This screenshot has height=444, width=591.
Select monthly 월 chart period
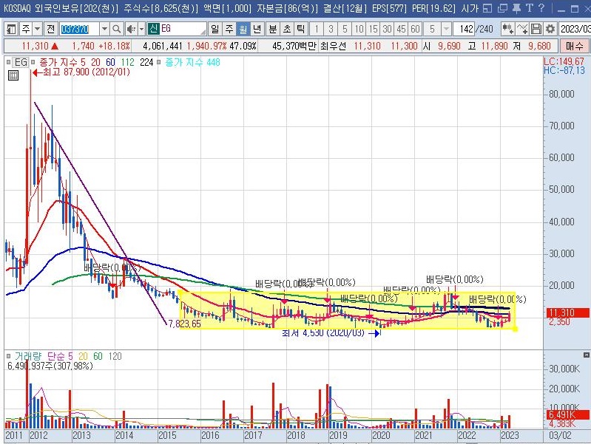point(243,29)
